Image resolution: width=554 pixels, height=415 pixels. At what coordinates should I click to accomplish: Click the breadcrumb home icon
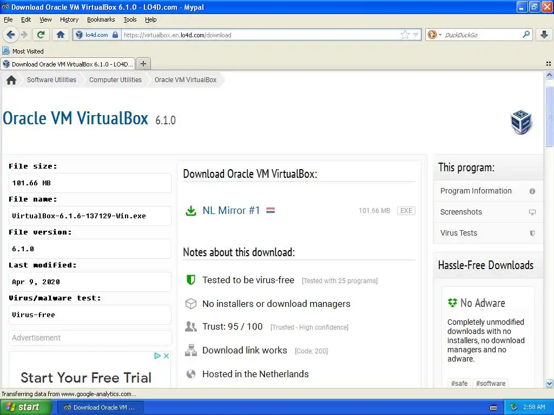coord(11,80)
